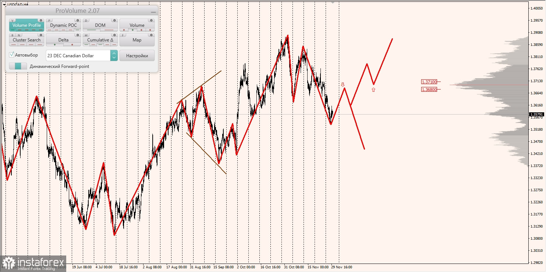546x272 pixels.
Task: Uncheck the Автовыбор checkbox
Action: (11, 55)
